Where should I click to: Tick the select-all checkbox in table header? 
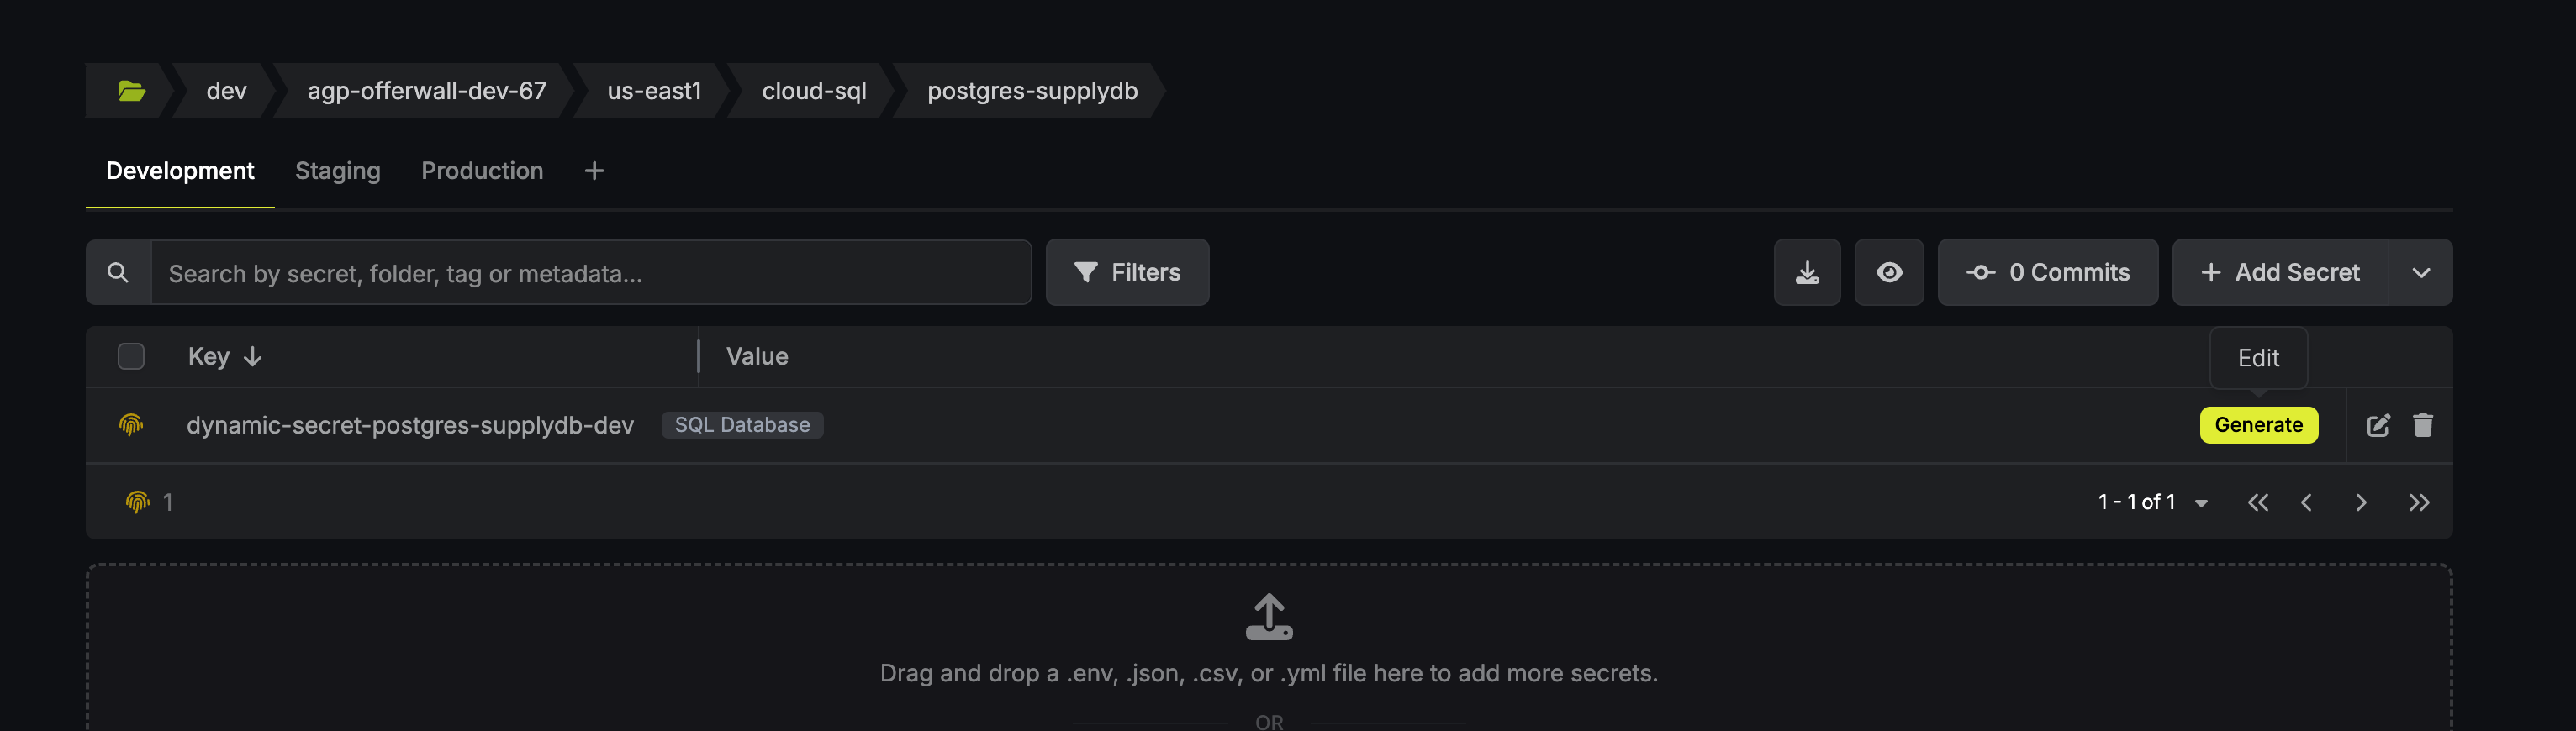pyautogui.click(x=131, y=357)
